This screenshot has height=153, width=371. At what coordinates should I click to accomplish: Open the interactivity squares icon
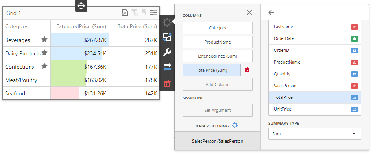coord(167,37)
